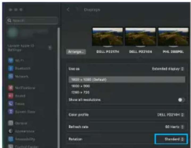Open the Focus icon in sidebar

pos(11,104)
